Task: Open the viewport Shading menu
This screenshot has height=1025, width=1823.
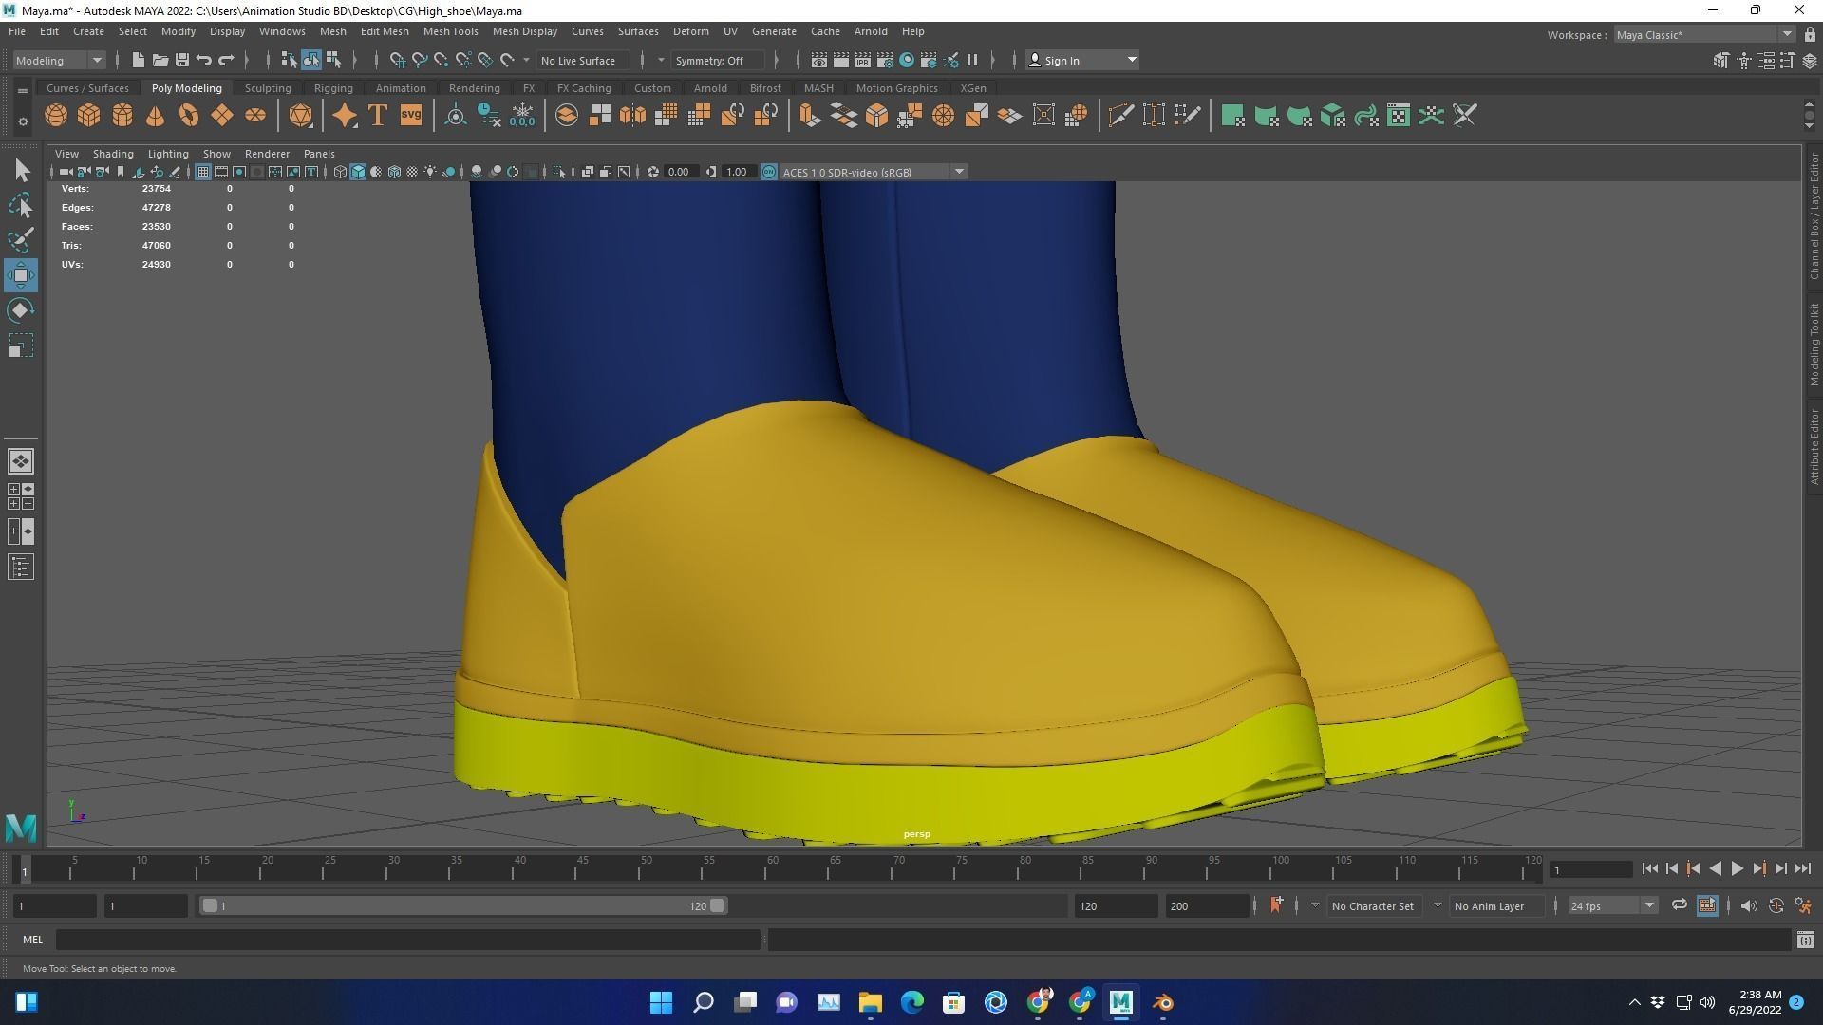Action: [x=113, y=154]
